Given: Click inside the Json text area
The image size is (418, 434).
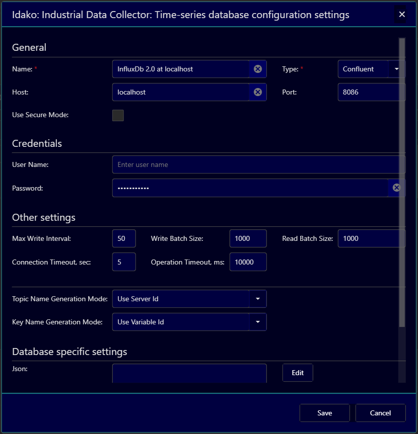Looking at the screenshot, I should click(x=189, y=374).
